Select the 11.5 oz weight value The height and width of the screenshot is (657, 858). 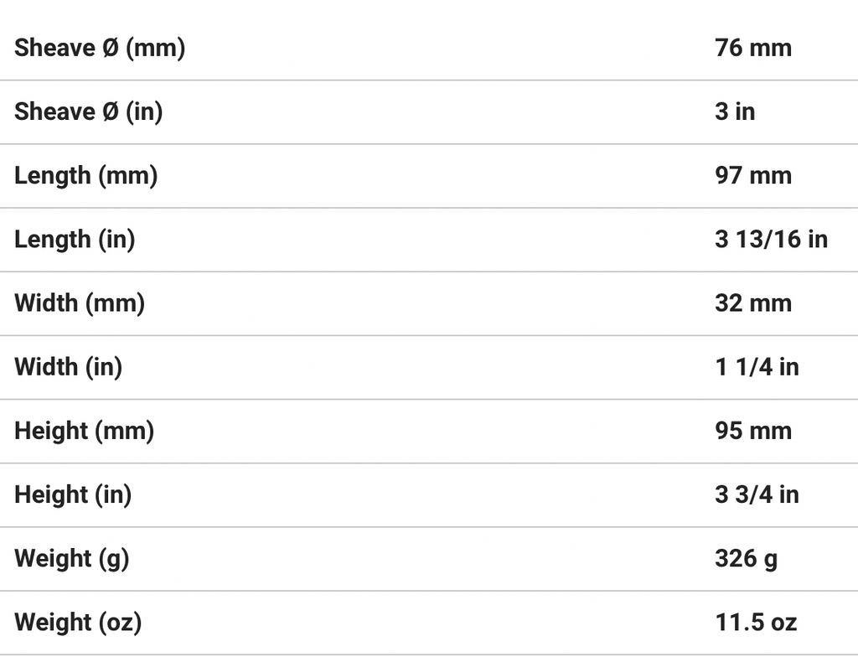756,622
